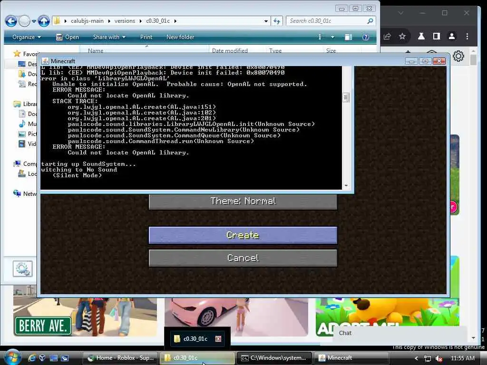This screenshot has width=487, height=365.
Task: Open the recent locations dropdown arrow
Action: (34, 21)
